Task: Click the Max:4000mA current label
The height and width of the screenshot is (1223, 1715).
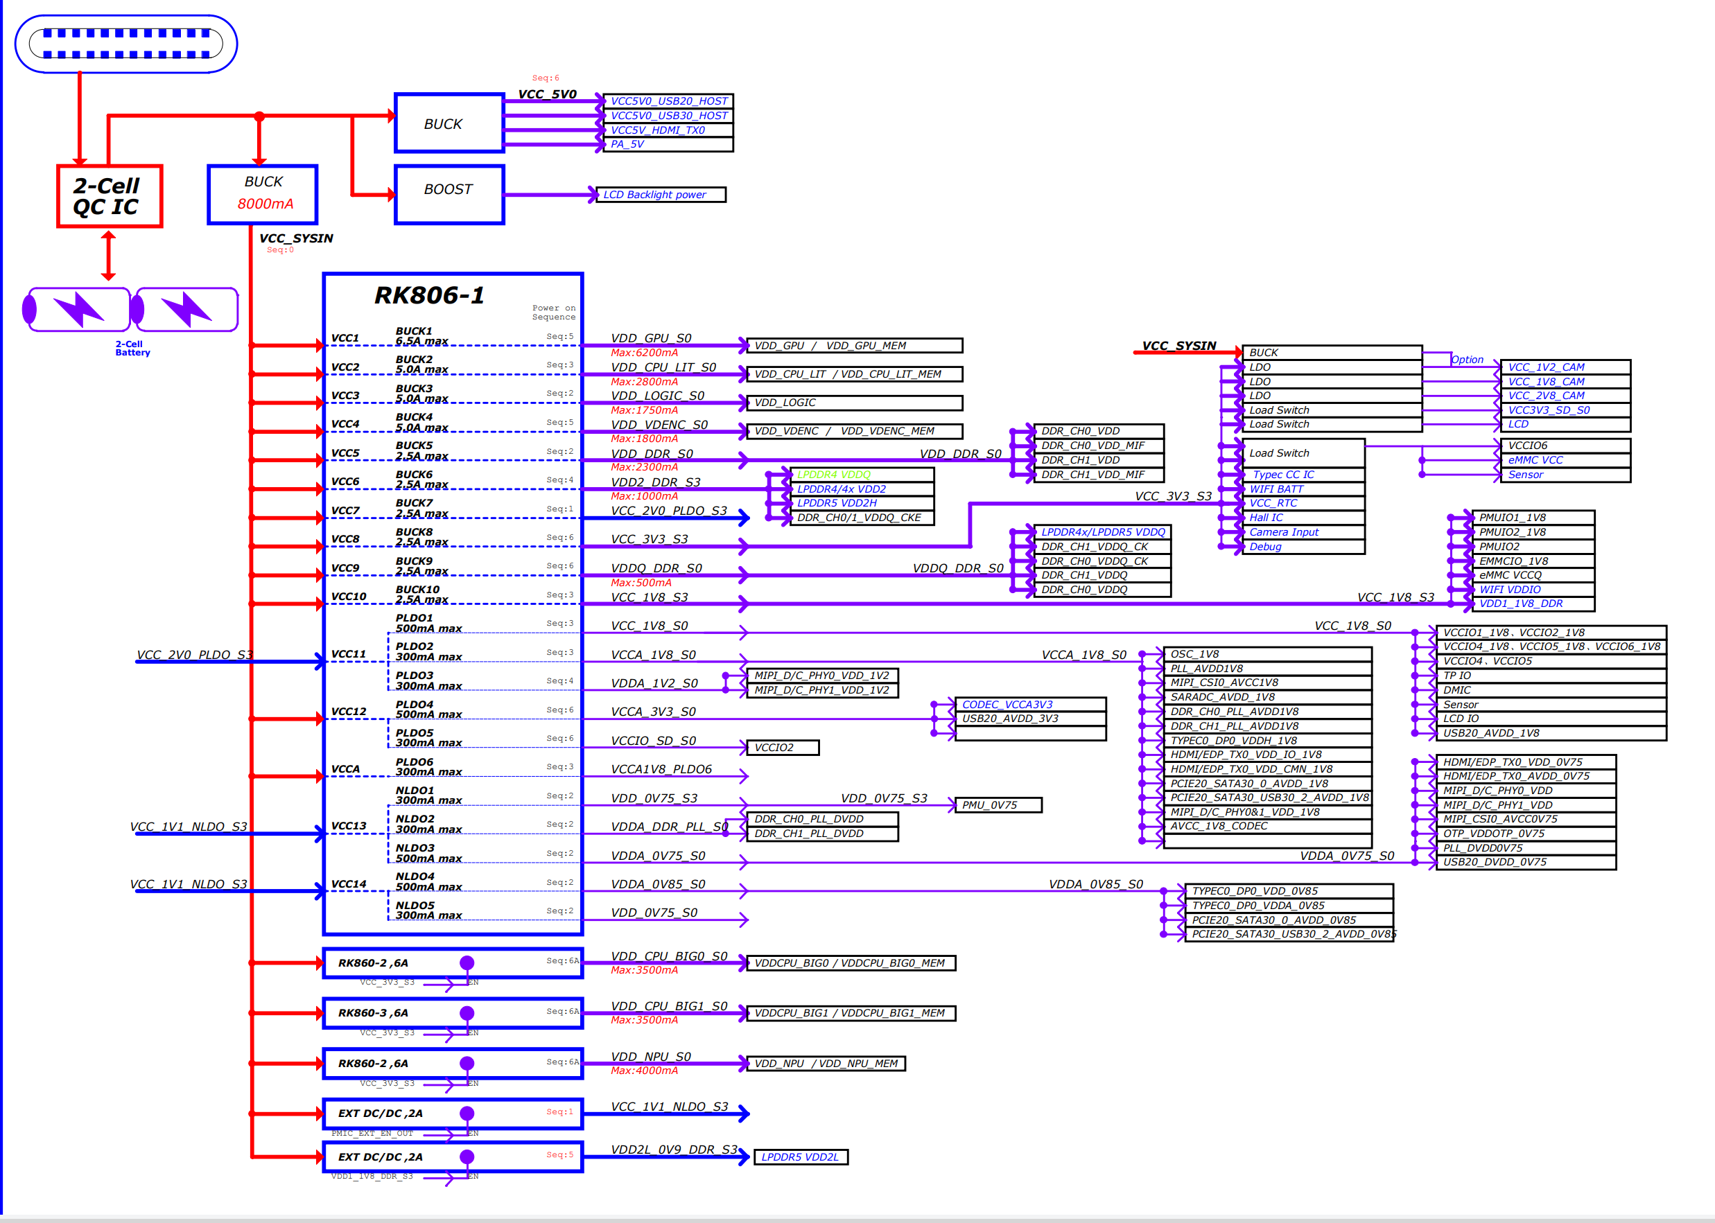Action: 644,1071
